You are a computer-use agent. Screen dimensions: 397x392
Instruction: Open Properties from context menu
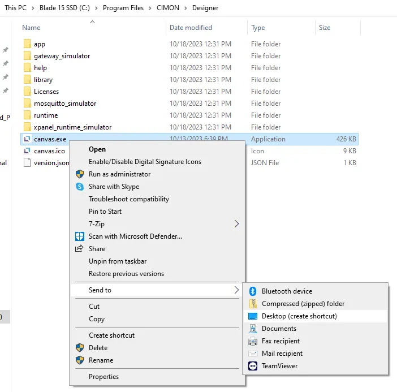point(103,377)
